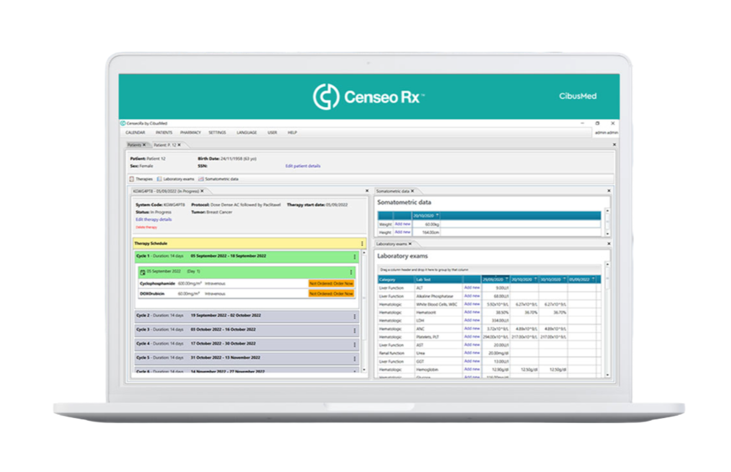Close the KDWG4PT8 therapy tab
Screen dimensions: 731x472
click(202, 191)
